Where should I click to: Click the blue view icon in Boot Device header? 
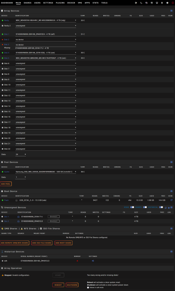tap(171, 191)
